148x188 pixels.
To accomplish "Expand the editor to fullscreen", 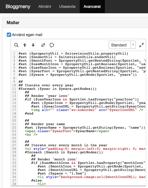I will pos(141,45).
